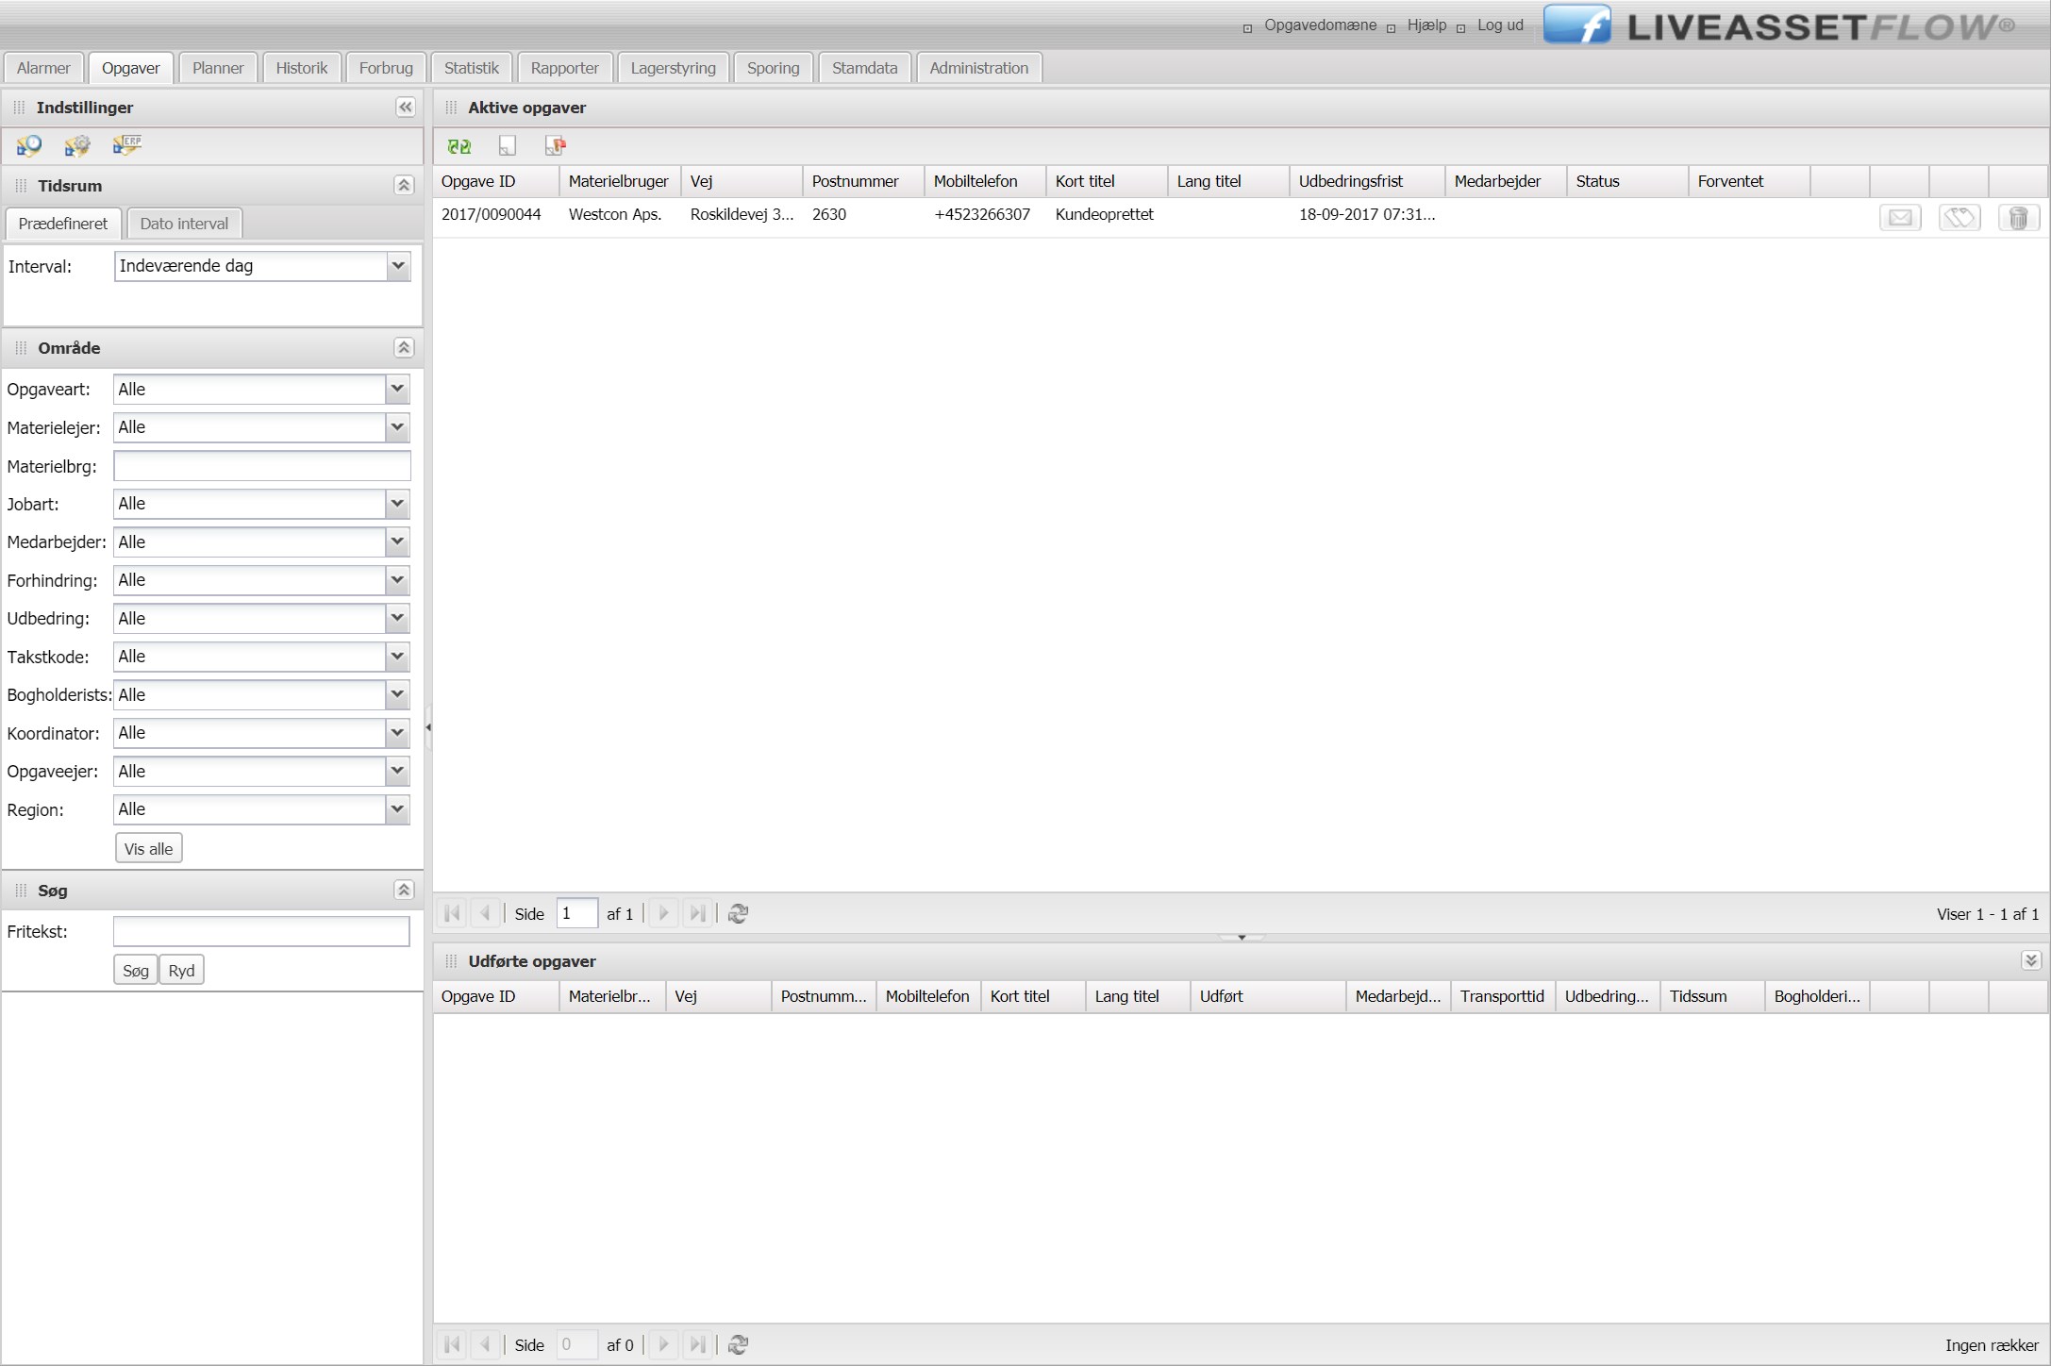Open the Interval dropdown

[x=398, y=266]
